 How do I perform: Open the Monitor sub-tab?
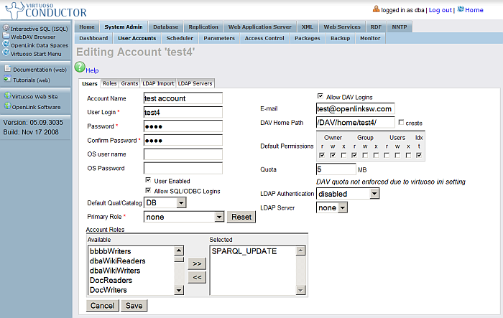[370, 38]
